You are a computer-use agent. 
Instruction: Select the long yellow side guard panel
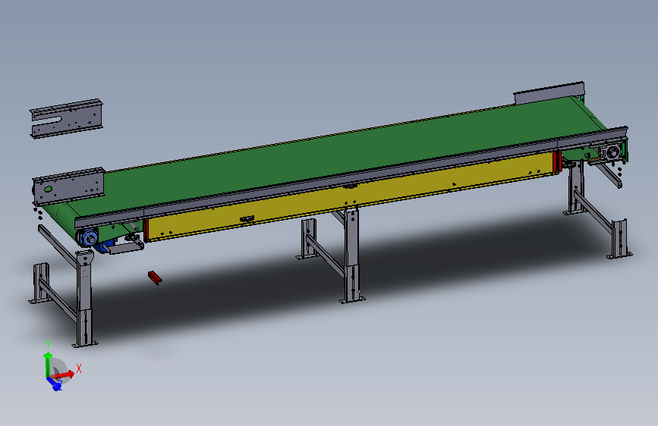tap(351, 196)
